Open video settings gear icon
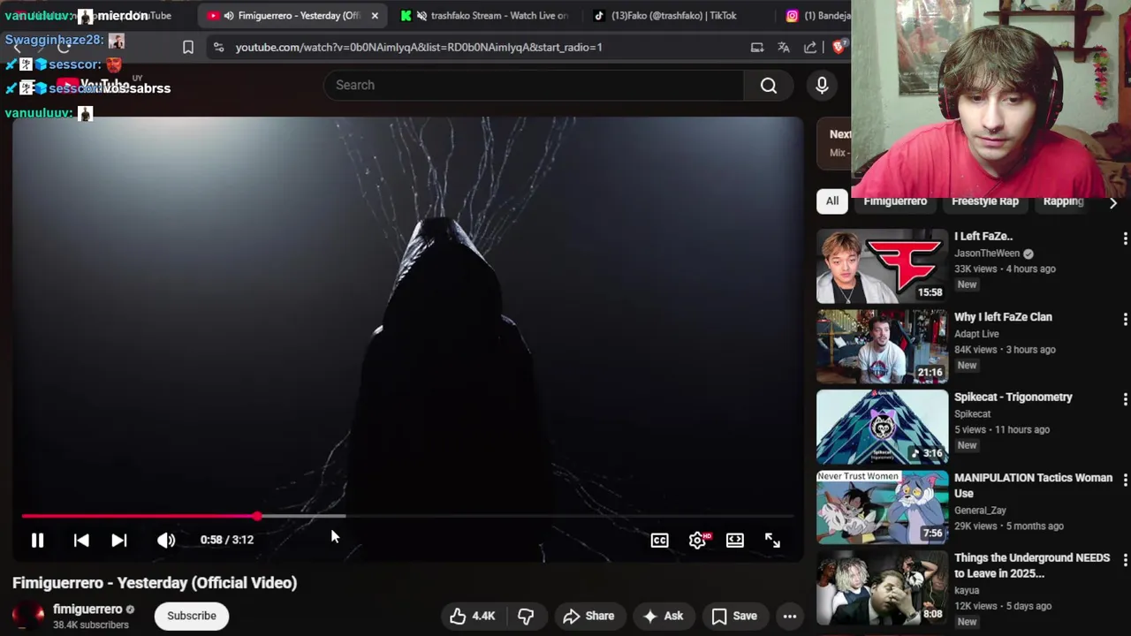The image size is (1131, 636). pyautogui.click(x=697, y=540)
